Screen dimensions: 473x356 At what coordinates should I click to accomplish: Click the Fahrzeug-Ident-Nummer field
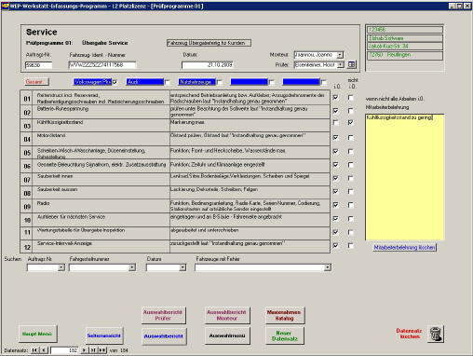pos(102,65)
